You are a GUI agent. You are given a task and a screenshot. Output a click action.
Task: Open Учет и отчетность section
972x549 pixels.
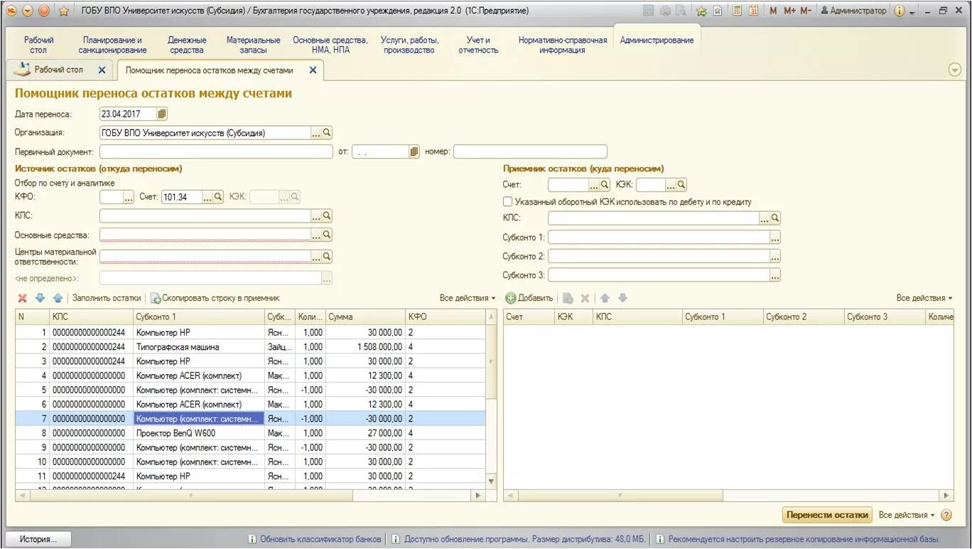(x=478, y=46)
